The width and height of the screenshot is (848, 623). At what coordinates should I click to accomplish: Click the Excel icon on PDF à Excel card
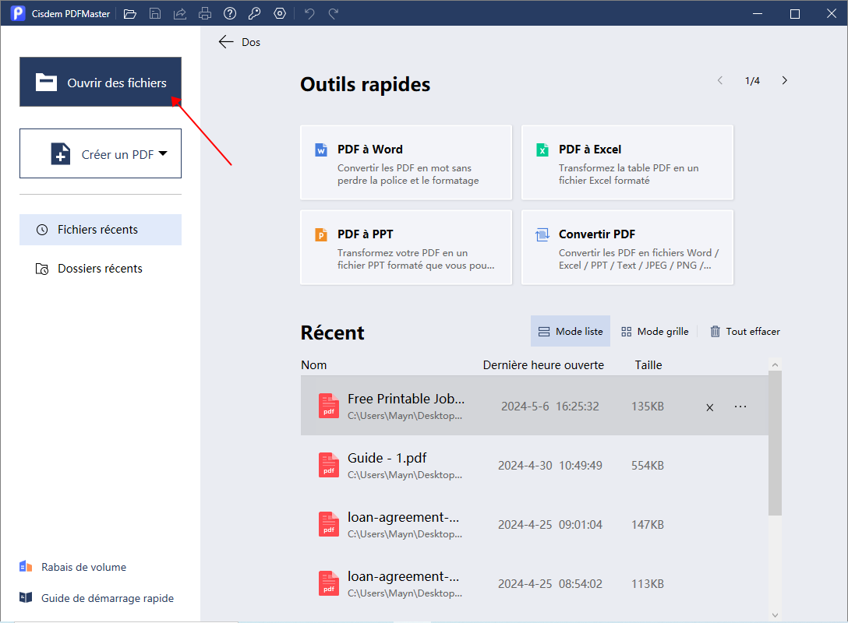coord(542,150)
